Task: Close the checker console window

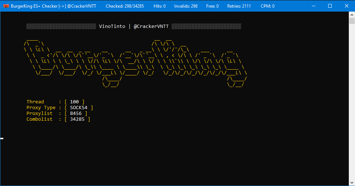Action: (x=346, y=6)
